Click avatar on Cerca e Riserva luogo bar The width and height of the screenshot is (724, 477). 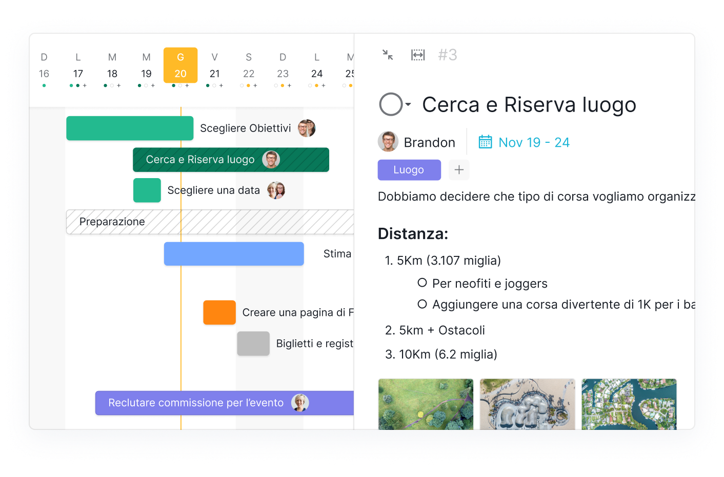(271, 160)
